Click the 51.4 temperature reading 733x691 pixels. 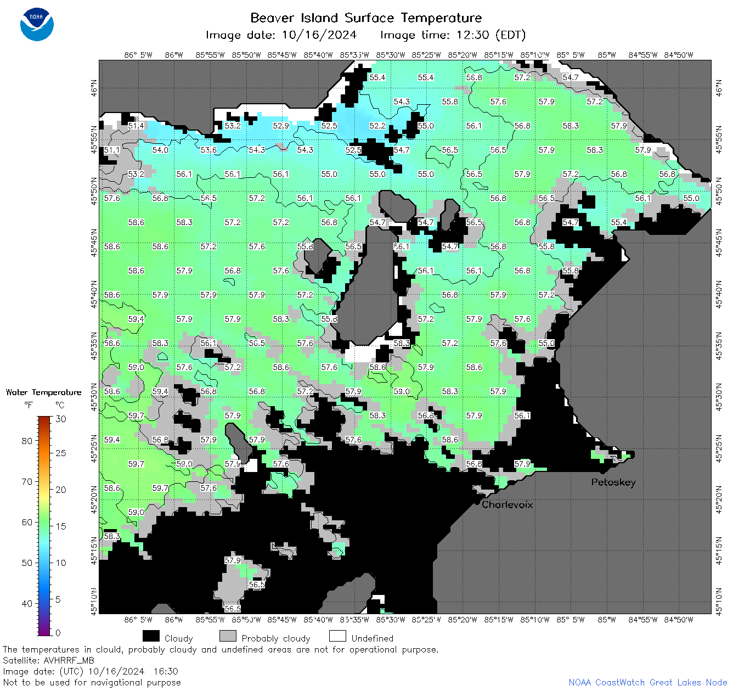136,126
